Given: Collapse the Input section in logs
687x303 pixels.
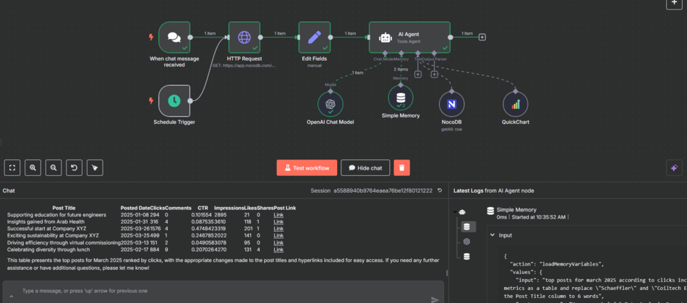Looking at the screenshot, I should (x=492, y=234).
